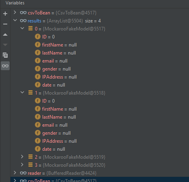Click the Remove Watch minus icon
189x182 pixels.
5,24
